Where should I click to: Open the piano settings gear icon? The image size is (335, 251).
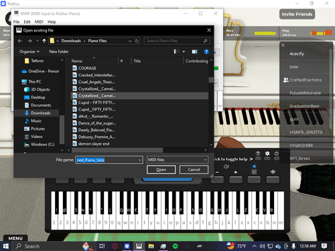267,153
